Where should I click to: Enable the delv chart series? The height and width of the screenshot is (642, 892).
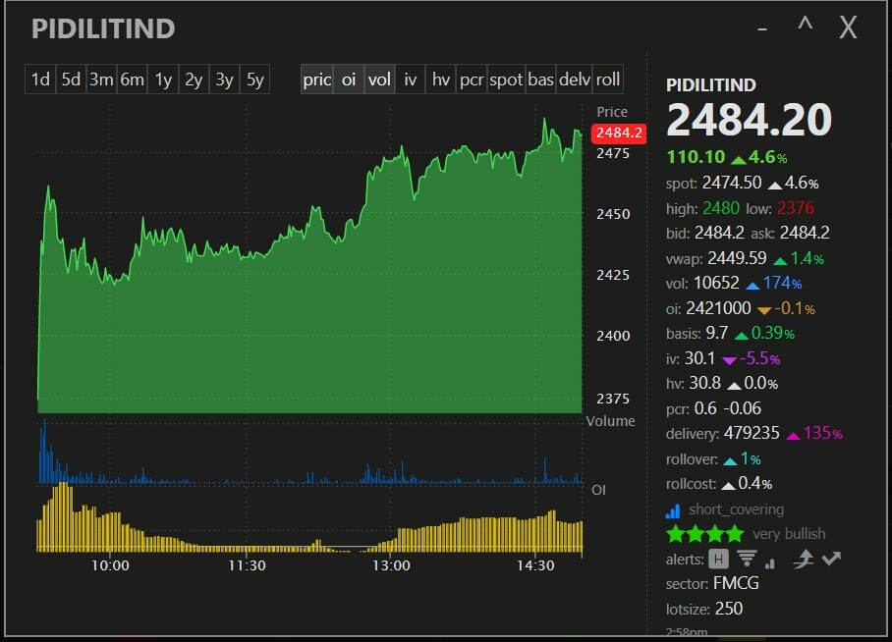(575, 80)
